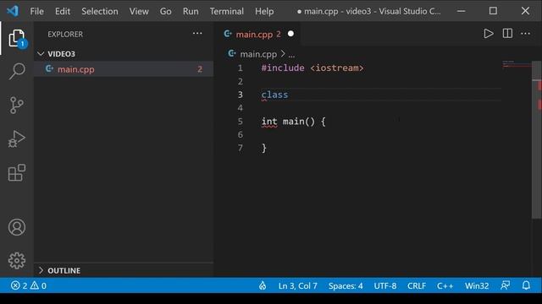
Task: Open the Run and Debug view
Action: (17, 138)
